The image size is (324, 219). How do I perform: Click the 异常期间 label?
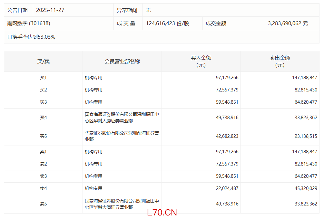[127, 10]
